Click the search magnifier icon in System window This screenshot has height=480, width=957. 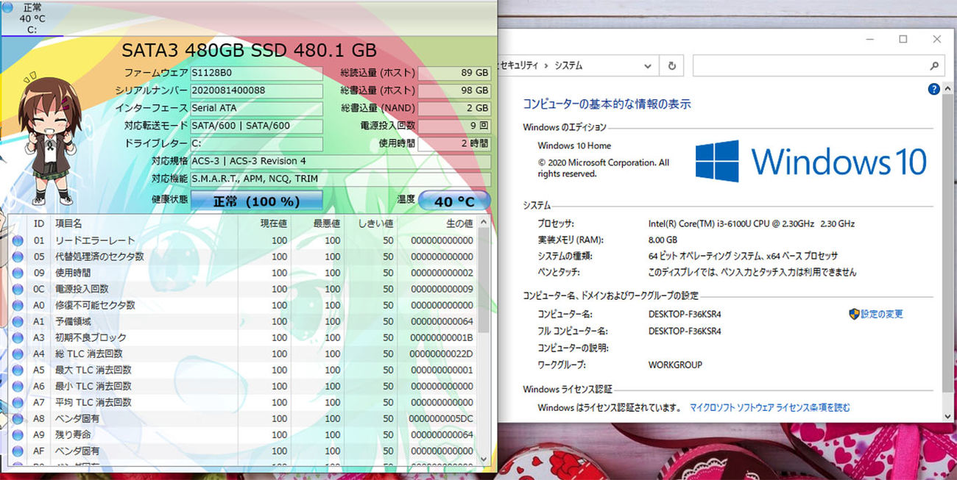933,65
